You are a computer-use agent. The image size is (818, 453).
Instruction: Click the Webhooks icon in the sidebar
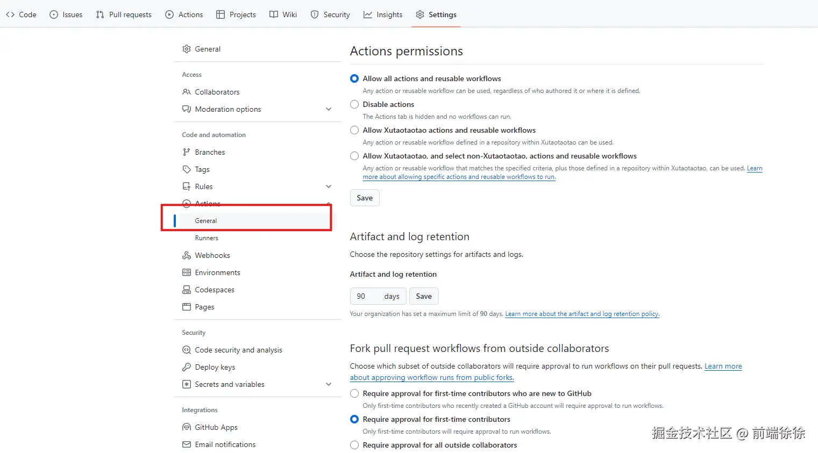coord(187,255)
